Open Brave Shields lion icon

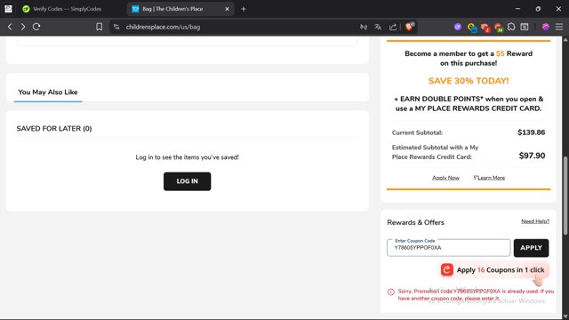click(x=410, y=27)
